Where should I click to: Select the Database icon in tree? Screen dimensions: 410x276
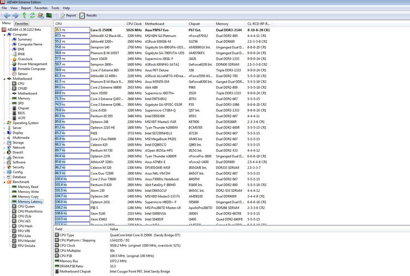pos(9,177)
